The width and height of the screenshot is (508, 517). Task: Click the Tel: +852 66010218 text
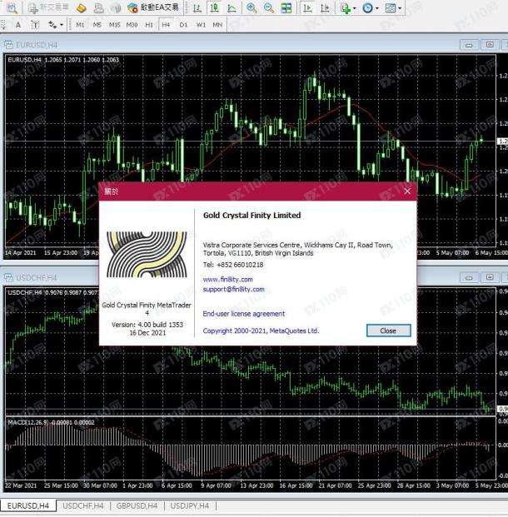pyautogui.click(x=233, y=265)
